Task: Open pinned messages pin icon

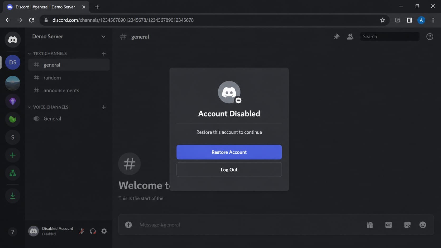Action: click(336, 37)
